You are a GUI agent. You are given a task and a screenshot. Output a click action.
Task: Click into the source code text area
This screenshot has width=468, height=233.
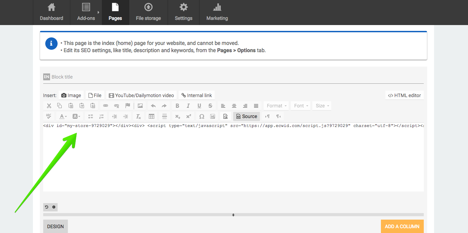pos(233,157)
